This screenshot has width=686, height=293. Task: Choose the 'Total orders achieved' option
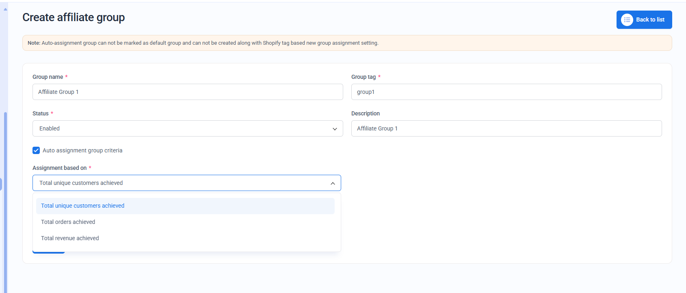68,222
